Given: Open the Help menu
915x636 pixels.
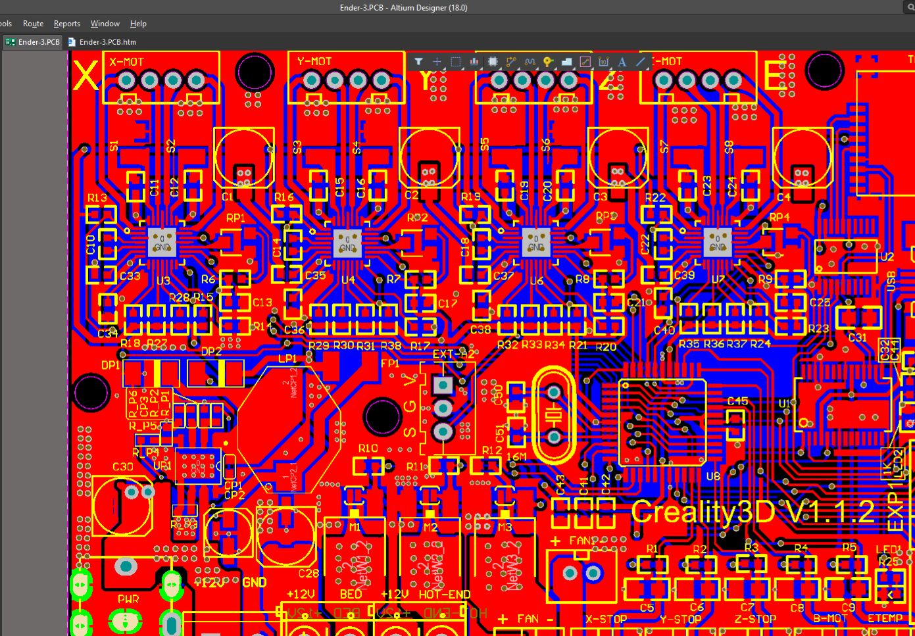Looking at the screenshot, I should 138,24.
